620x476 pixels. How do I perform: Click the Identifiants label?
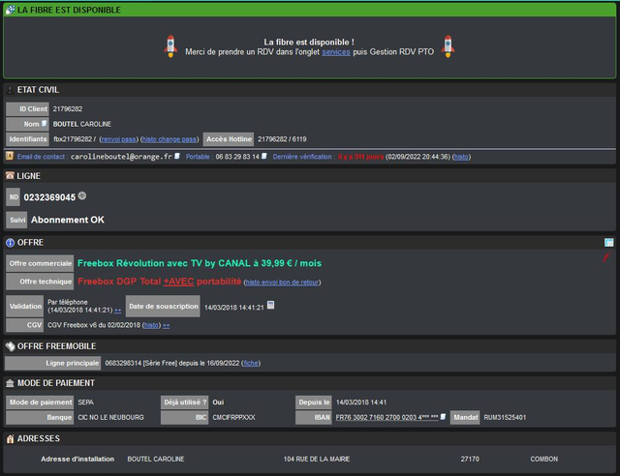click(27, 139)
